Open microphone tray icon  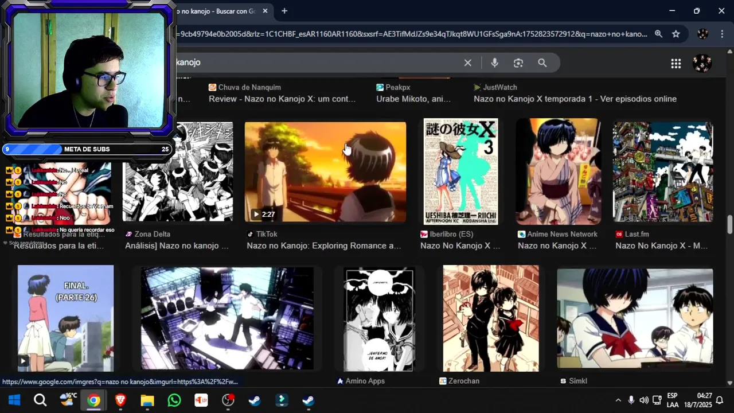(631, 400)
